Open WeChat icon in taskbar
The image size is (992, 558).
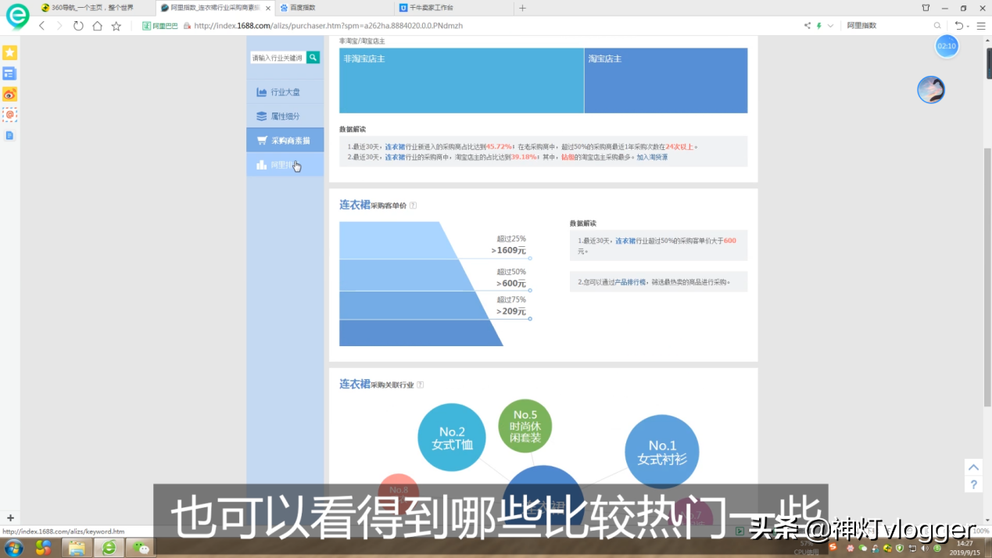point(141,547)
